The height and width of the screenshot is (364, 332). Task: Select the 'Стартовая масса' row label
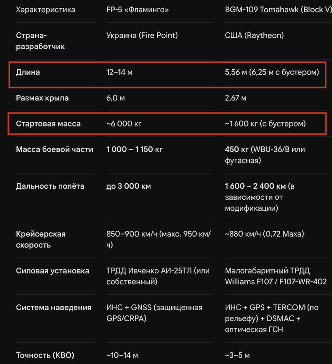coord(48,123)
